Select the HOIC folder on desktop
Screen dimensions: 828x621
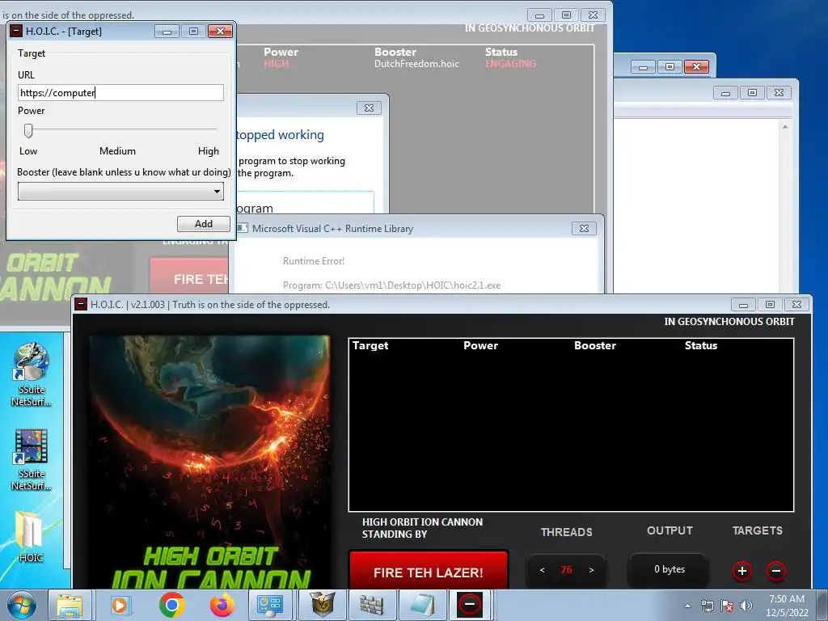[31, 536]
